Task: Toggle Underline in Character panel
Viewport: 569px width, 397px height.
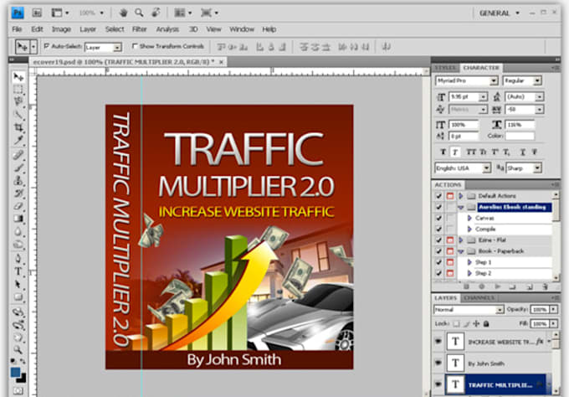Action: 522,152
